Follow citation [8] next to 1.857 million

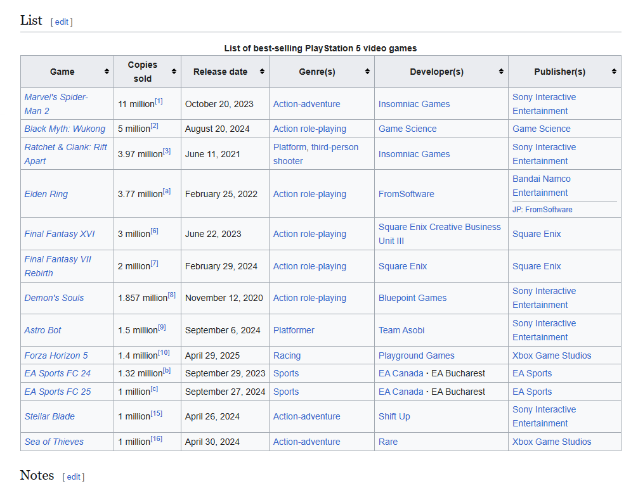click(x=172, y=295)
